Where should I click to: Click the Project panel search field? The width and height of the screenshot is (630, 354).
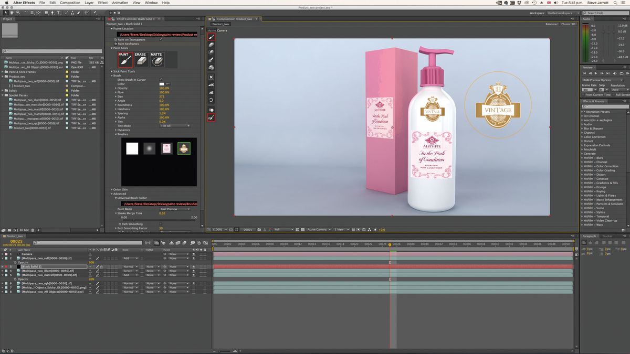click(x=51, y=51)
